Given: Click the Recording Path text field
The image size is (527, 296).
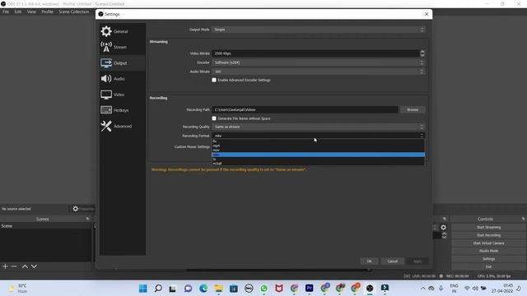Looking at the screenshot, I should click(x=305, y=109).
